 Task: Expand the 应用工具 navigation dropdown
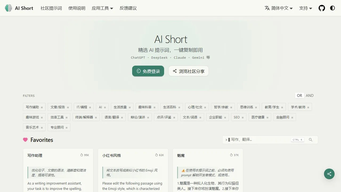(102, 8)
